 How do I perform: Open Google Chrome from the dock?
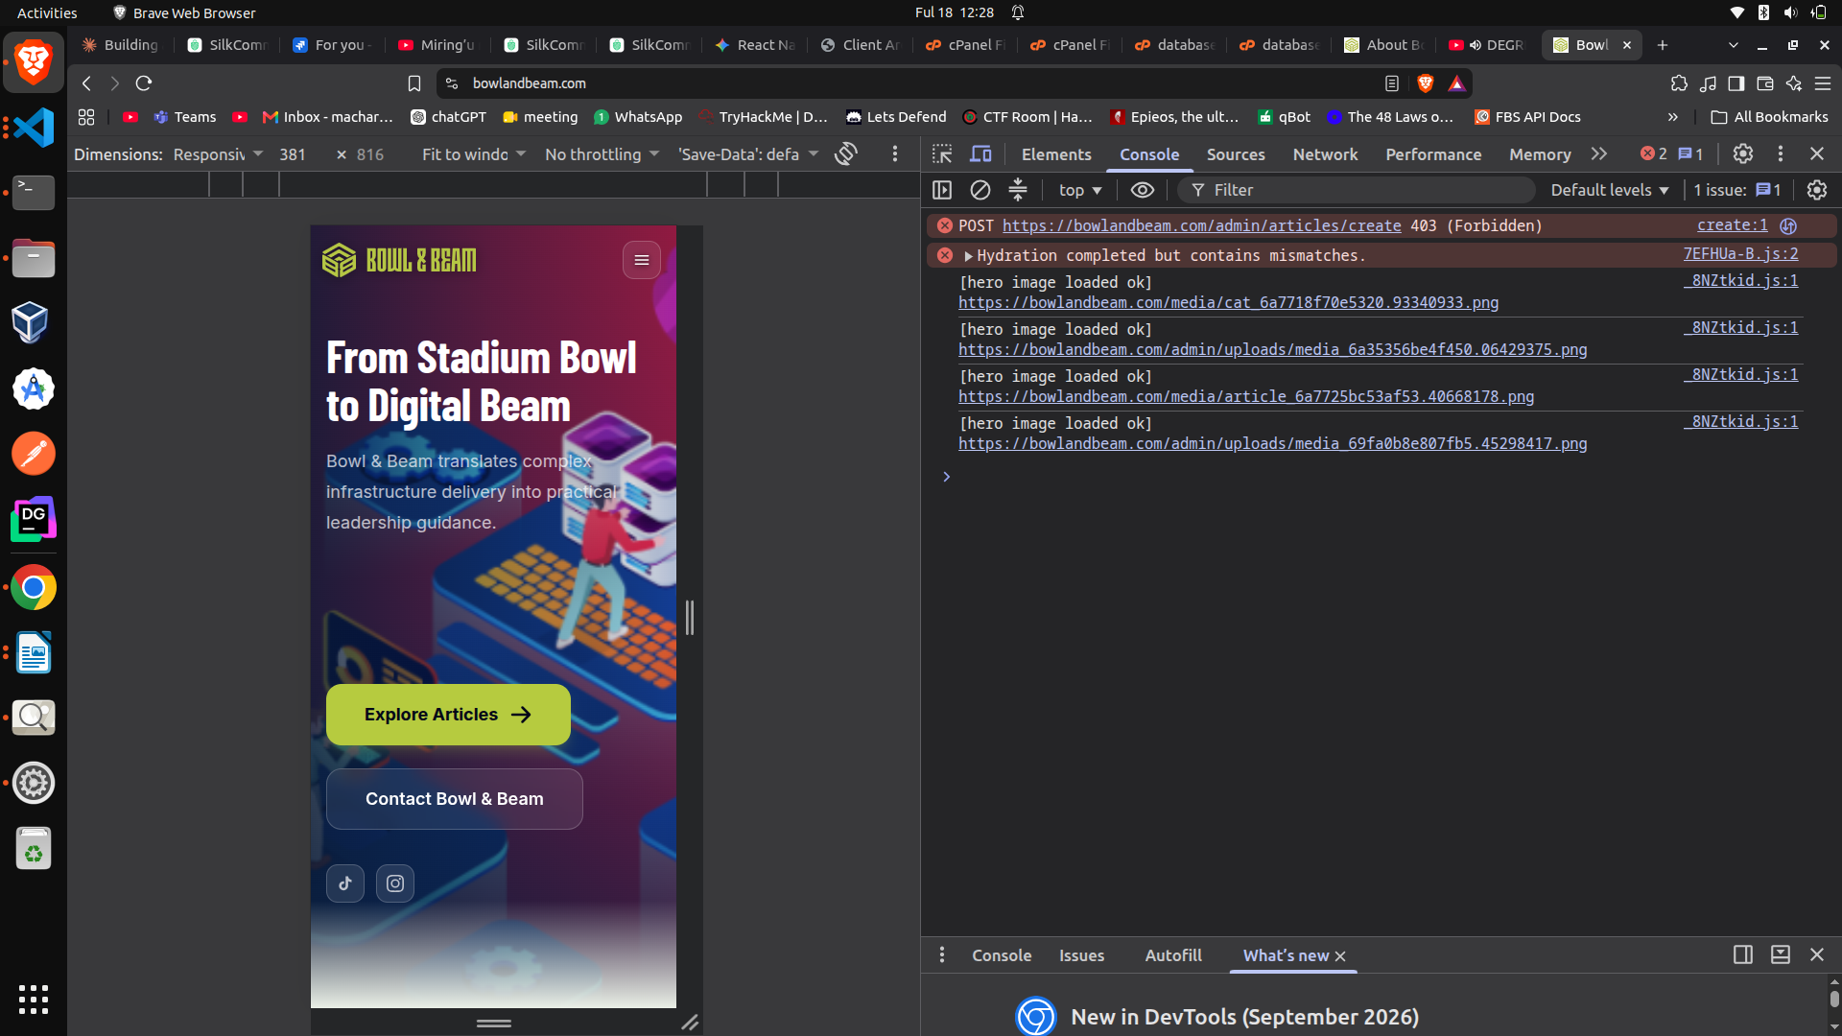coord(34,587)
